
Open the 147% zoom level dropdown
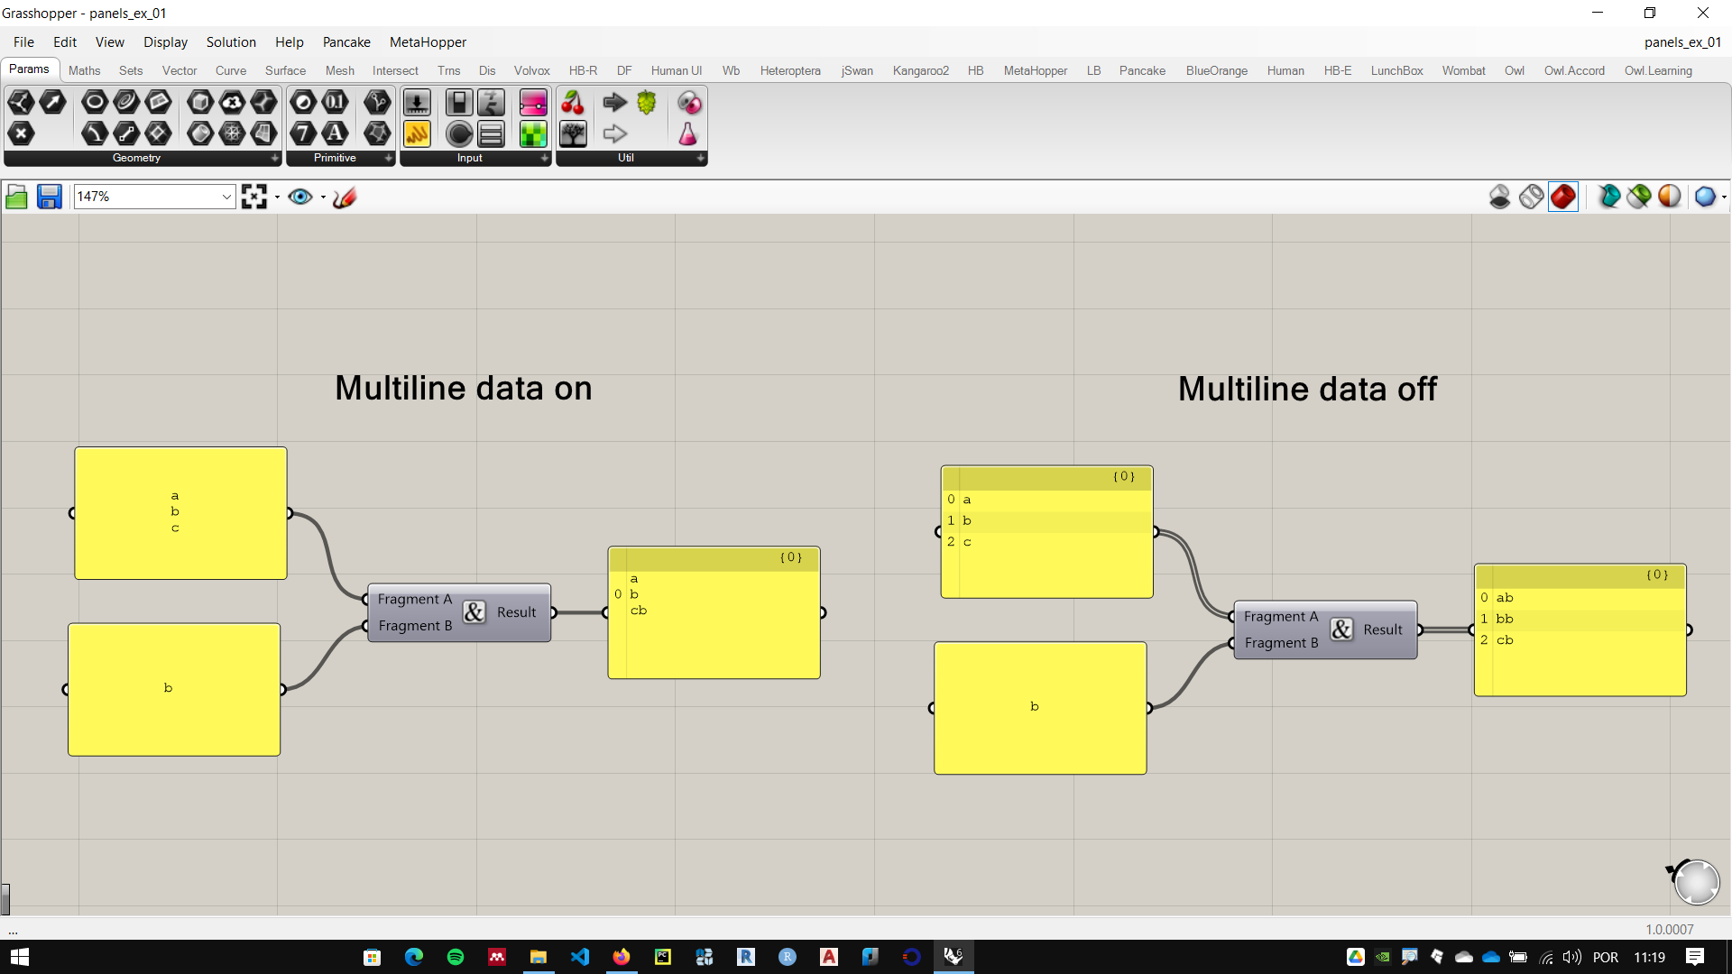tap(226, 197)
